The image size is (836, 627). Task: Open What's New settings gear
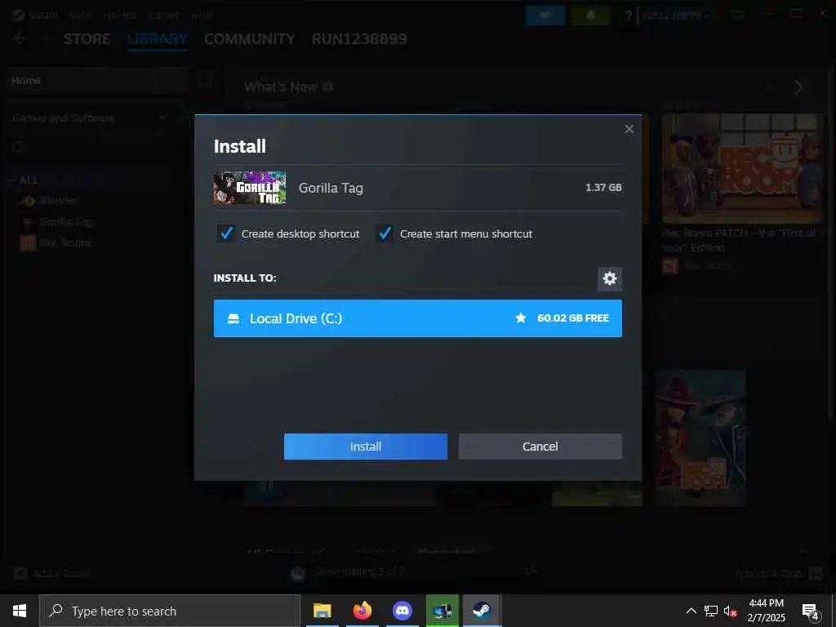coord(328,87)
